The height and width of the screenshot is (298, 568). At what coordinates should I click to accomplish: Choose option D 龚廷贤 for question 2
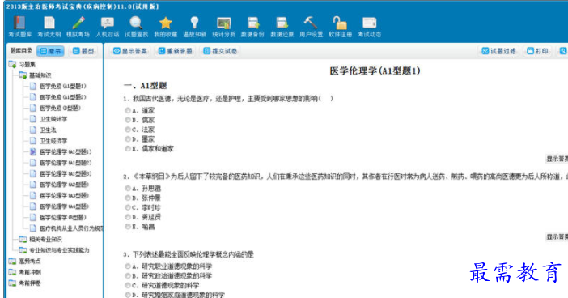[128, 217]
